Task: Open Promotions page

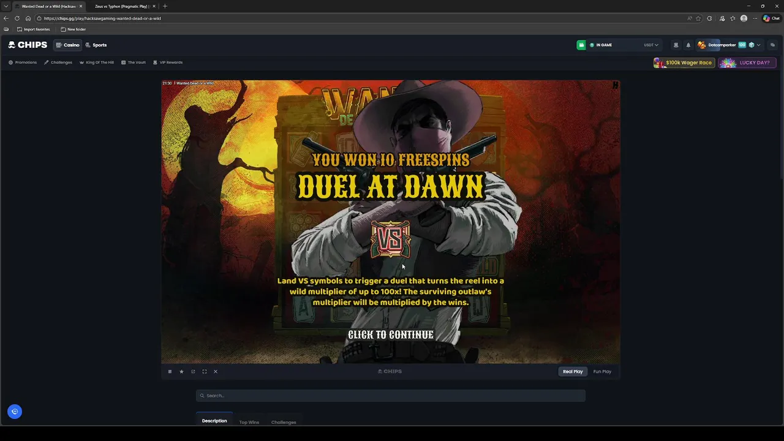Action: [23, 62]
